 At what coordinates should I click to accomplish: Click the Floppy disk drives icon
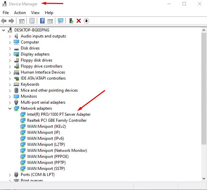(16, 60)
